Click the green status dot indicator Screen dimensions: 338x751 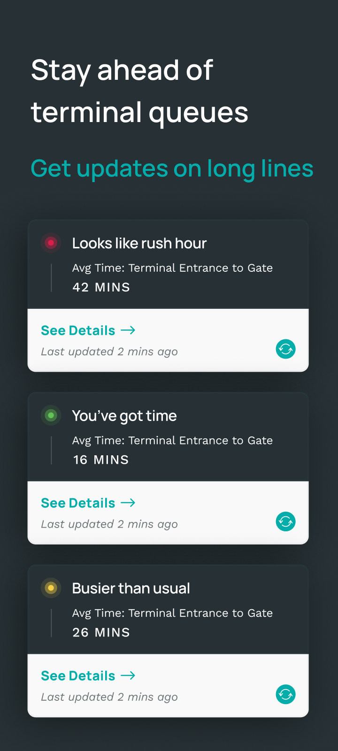(x=51, y=415)
